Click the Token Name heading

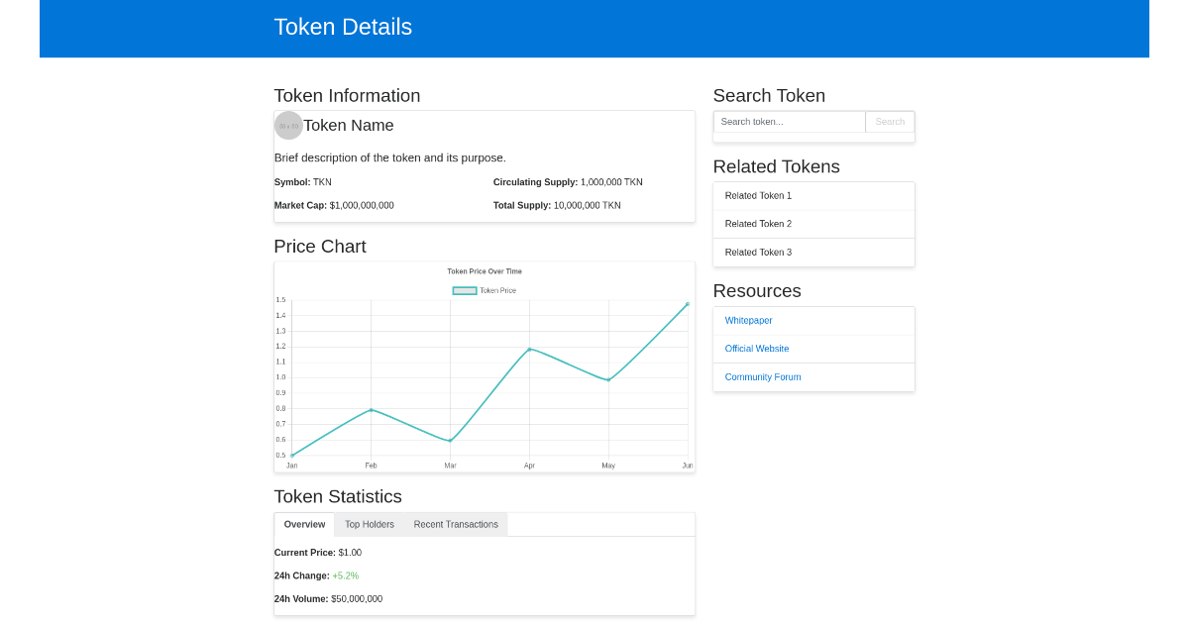pos(349,125)
